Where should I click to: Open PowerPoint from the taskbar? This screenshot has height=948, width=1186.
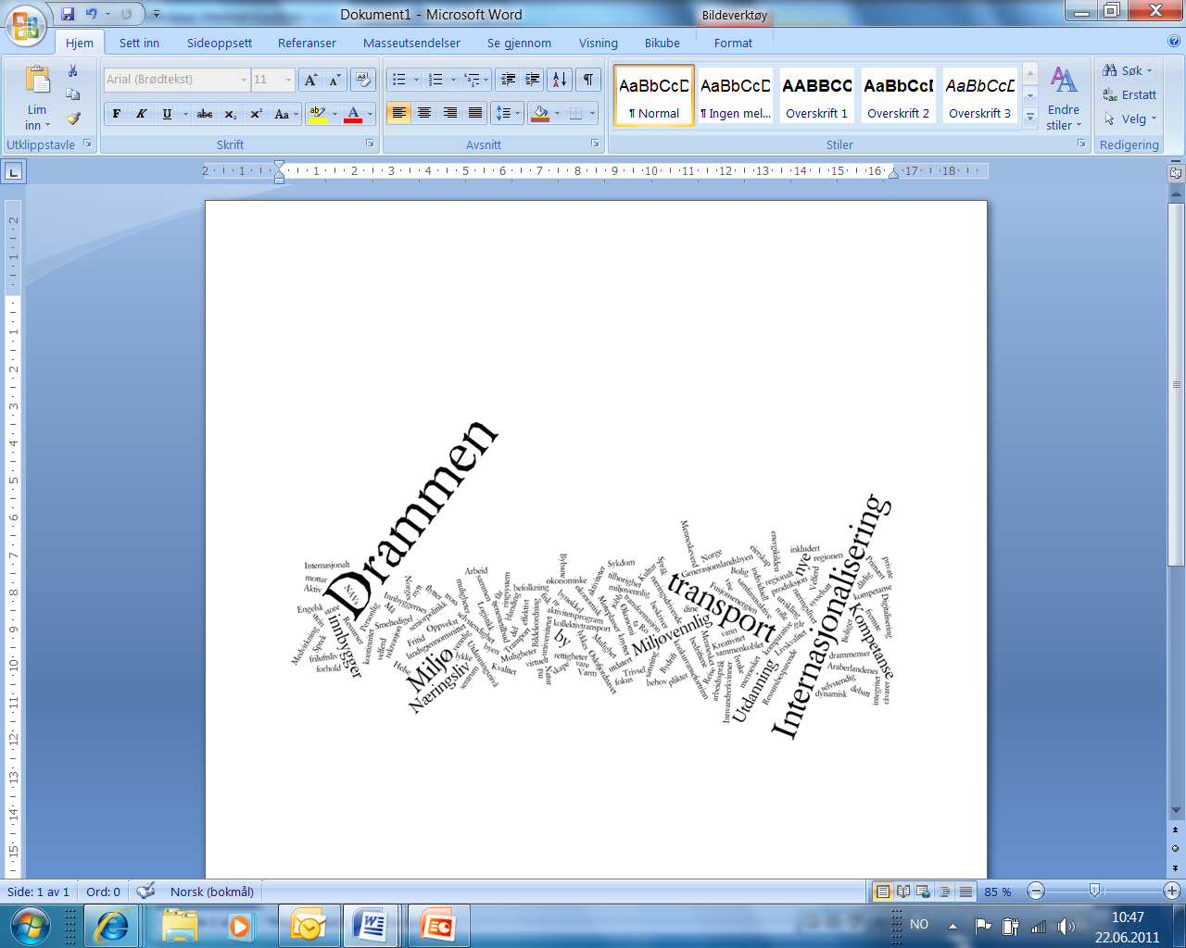[x=438, y=926]
